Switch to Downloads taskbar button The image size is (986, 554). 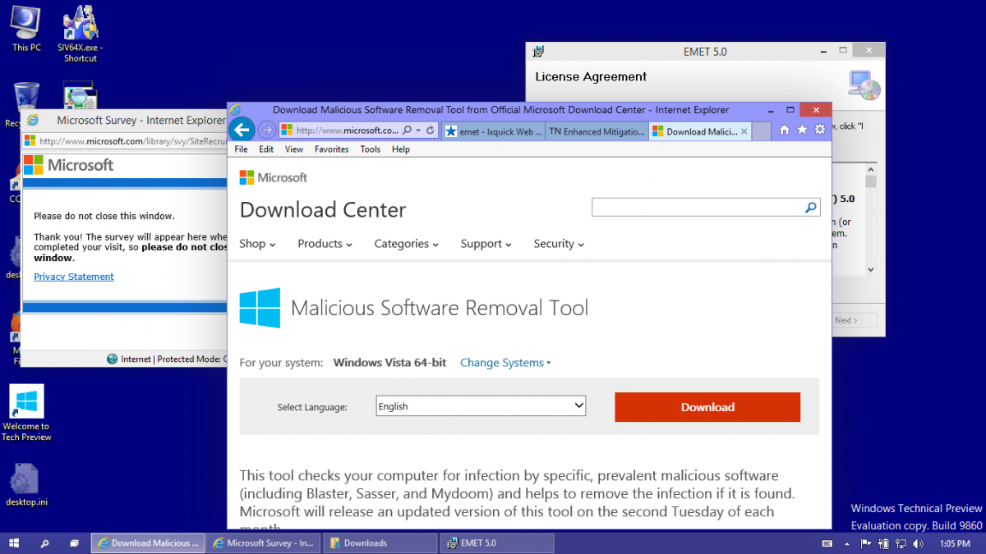pos(380,543)
